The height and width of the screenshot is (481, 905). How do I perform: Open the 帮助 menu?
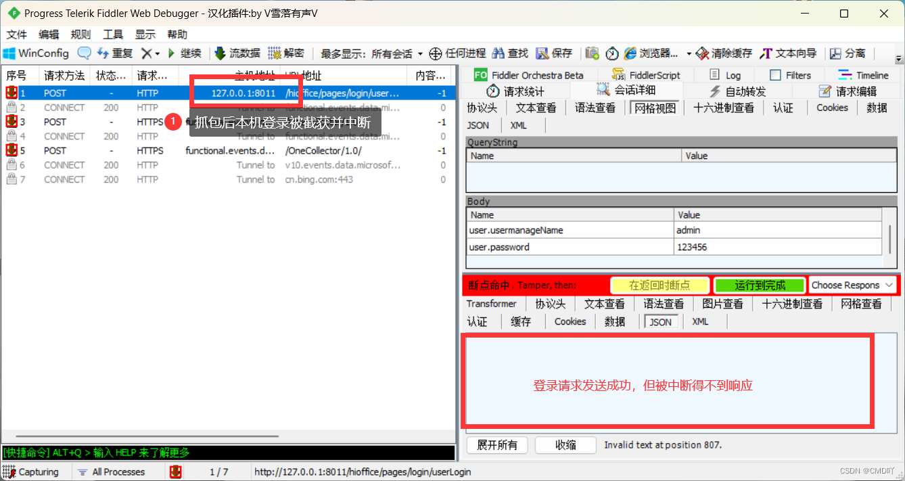[177, 35]
